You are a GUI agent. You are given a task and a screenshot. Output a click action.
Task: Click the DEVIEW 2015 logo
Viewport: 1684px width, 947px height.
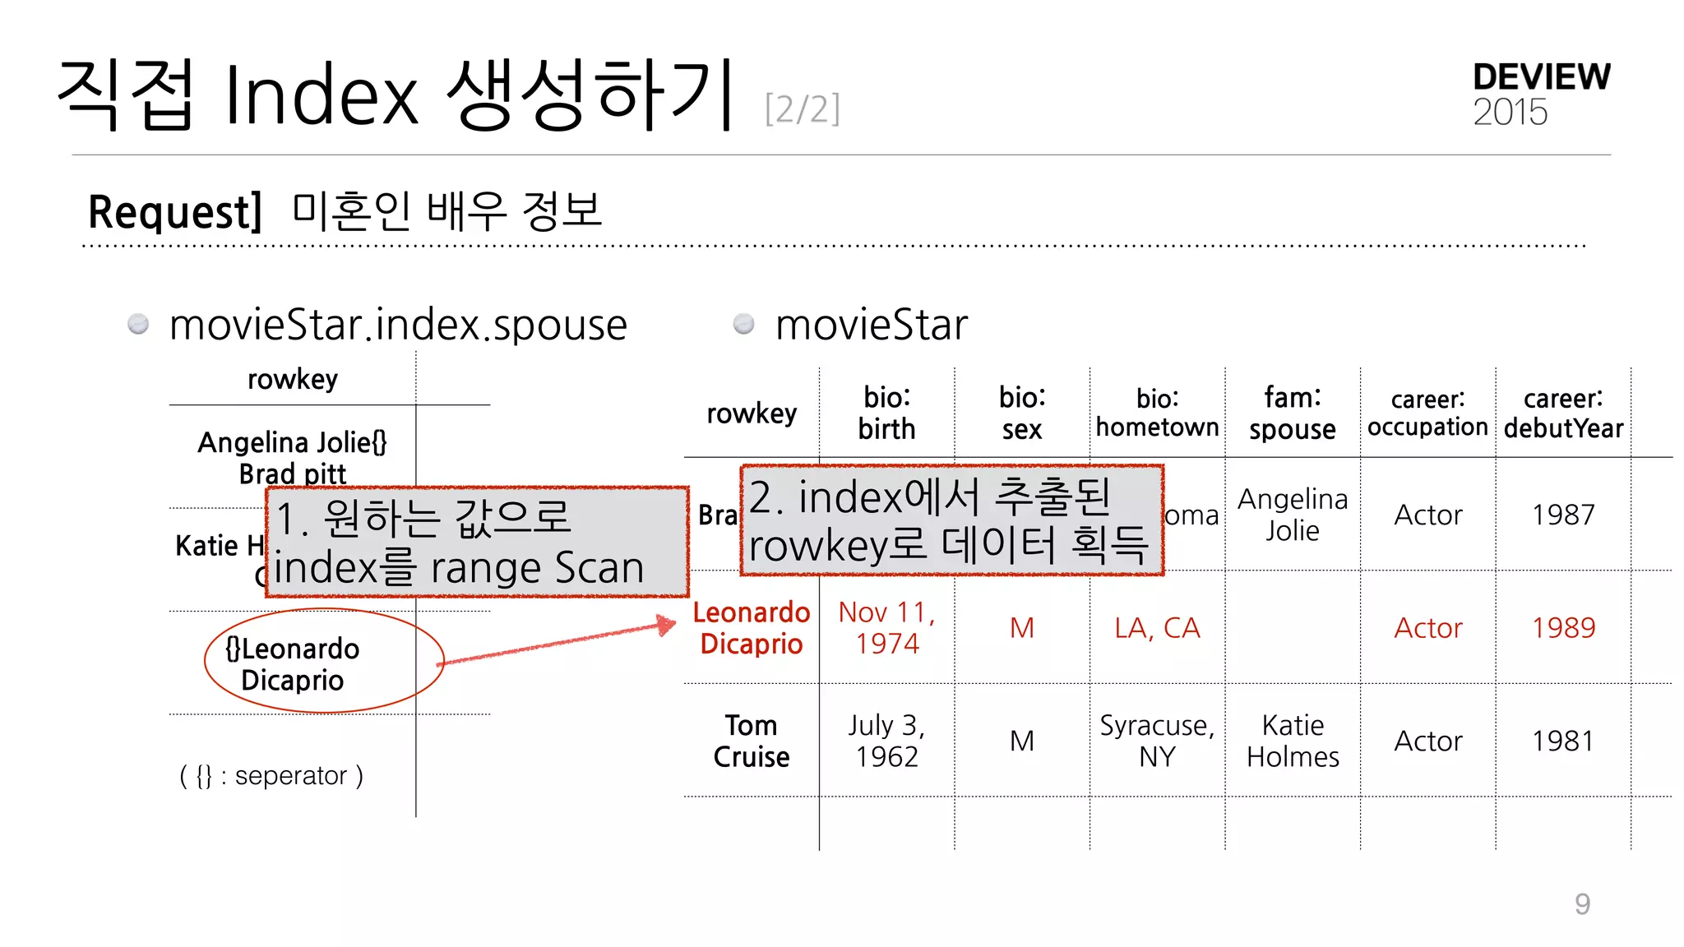tap(1541, 94)
